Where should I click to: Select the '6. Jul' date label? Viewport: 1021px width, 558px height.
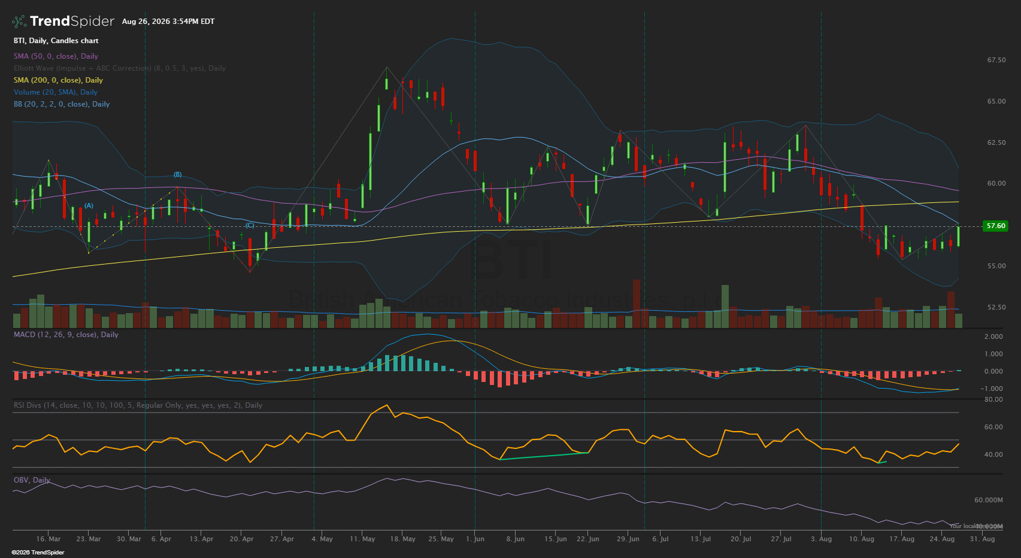pos(661,539)
